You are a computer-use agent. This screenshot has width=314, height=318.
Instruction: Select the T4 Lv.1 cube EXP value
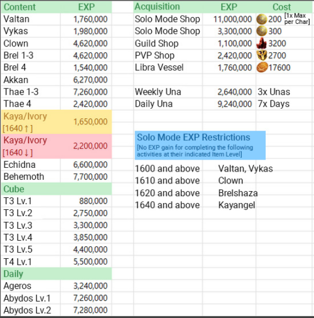point(90,261)
